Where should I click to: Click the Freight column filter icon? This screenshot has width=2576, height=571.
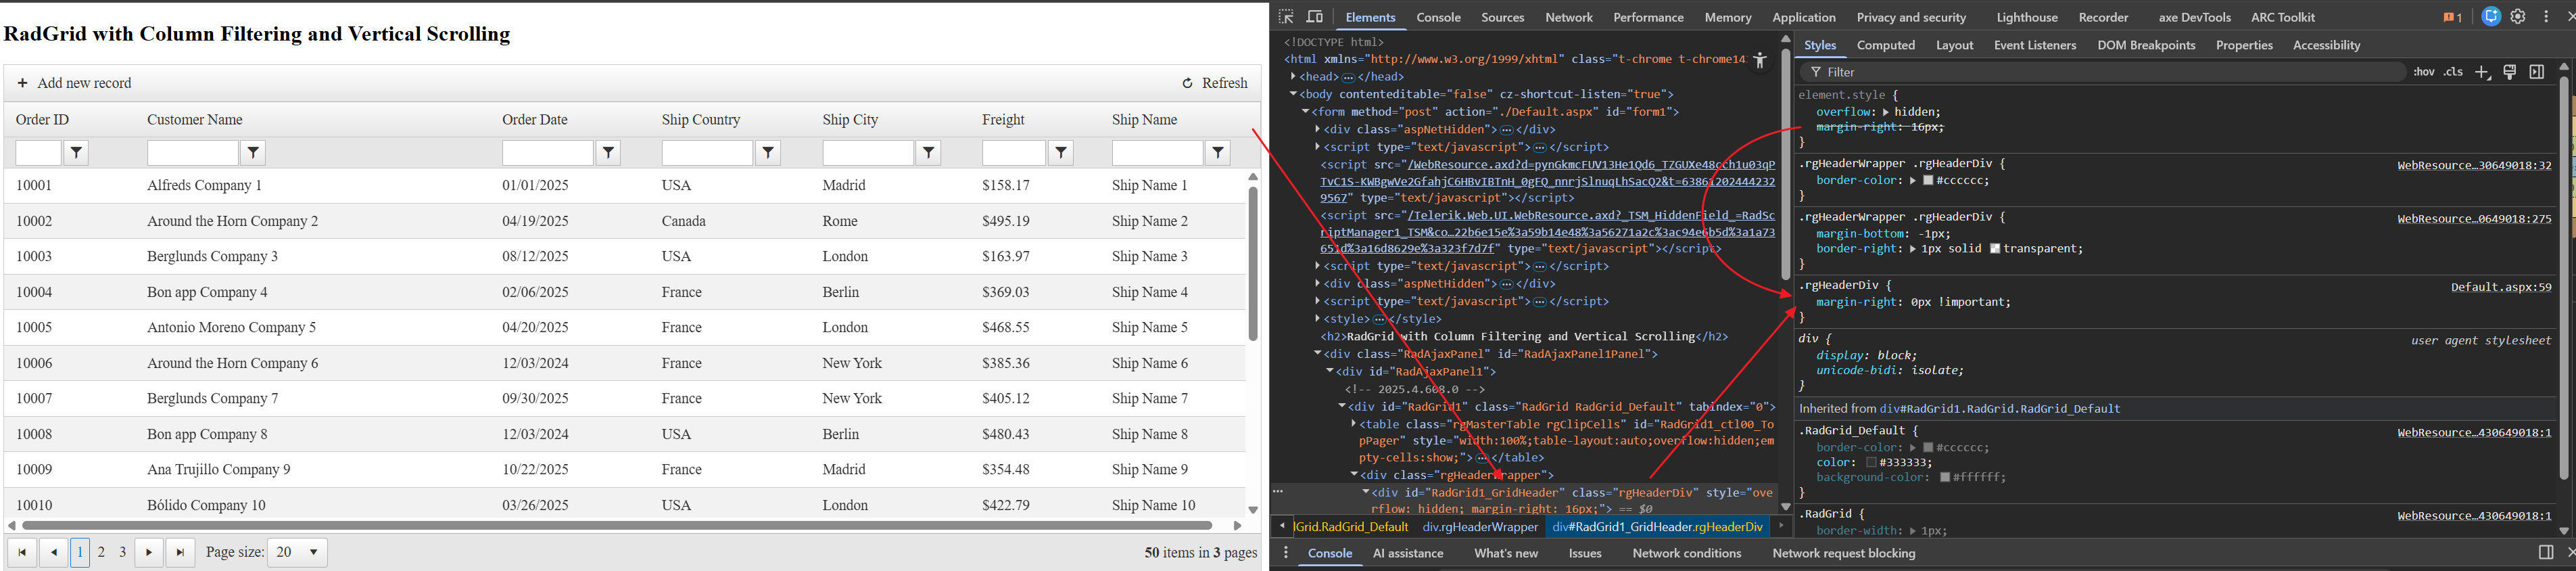(x=1060, y=152)
